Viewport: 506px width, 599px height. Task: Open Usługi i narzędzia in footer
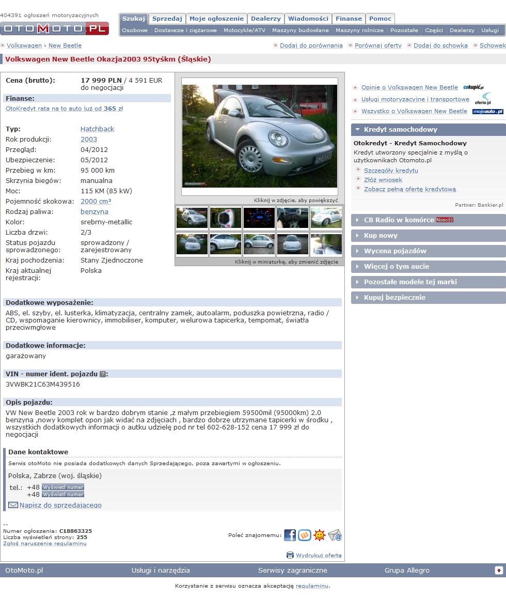click(161, 571)
